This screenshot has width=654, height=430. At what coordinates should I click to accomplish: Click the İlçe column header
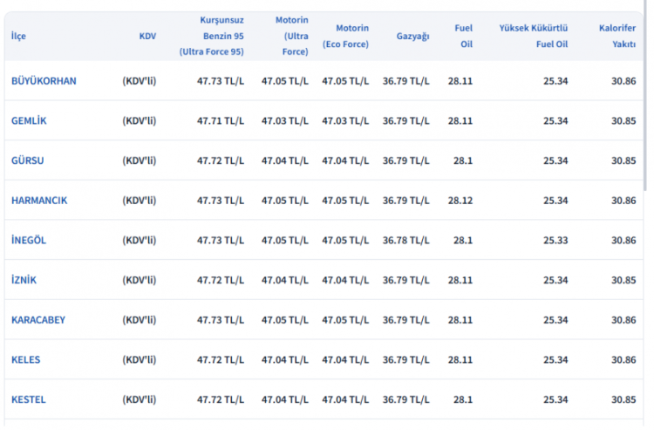[18, 37]
